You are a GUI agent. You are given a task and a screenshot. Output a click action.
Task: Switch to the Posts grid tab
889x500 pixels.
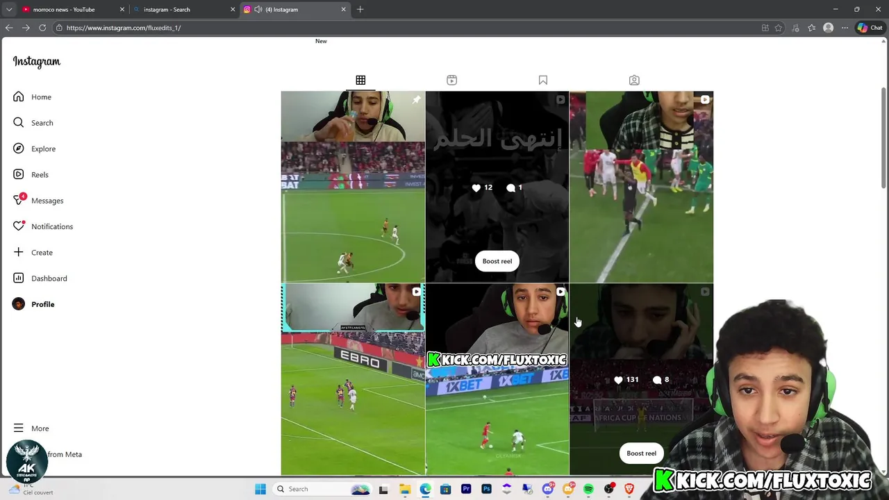[360, 81]
